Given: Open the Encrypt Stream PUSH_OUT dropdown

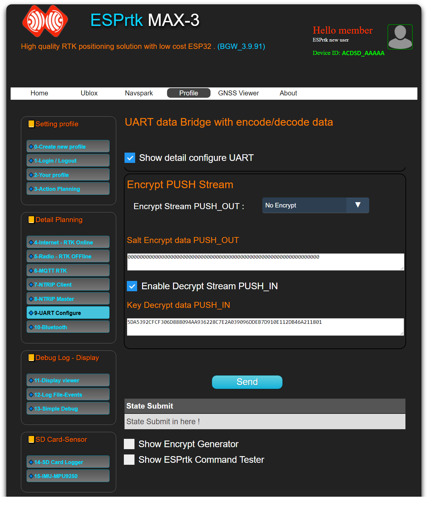Looking at the screenshot, I should (x=315, y=205).
